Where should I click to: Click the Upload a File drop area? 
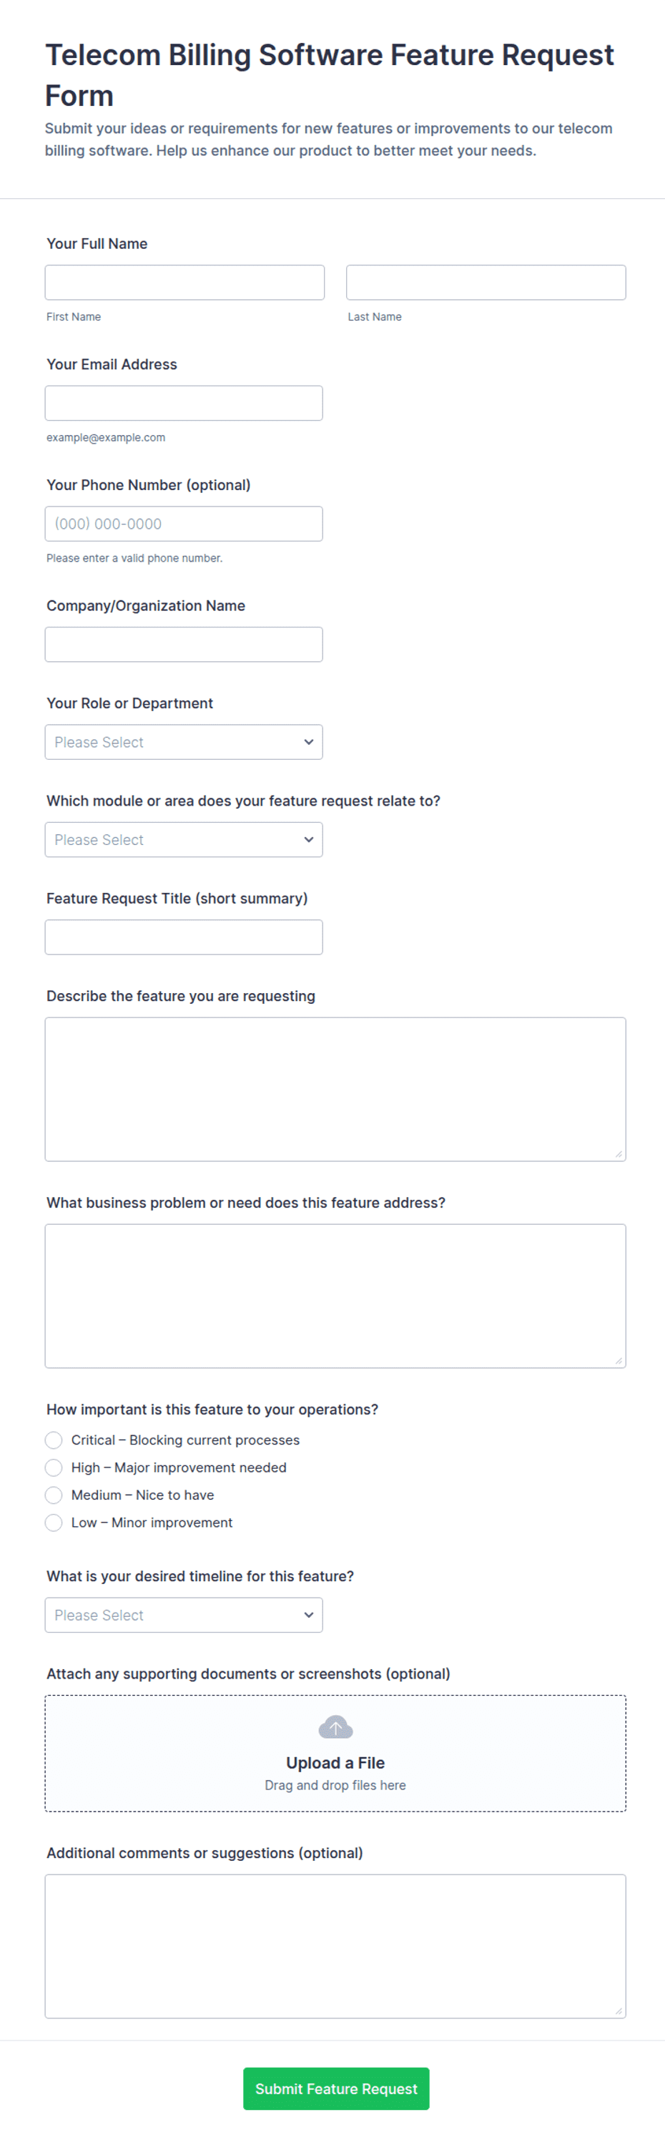point(335,1753)
